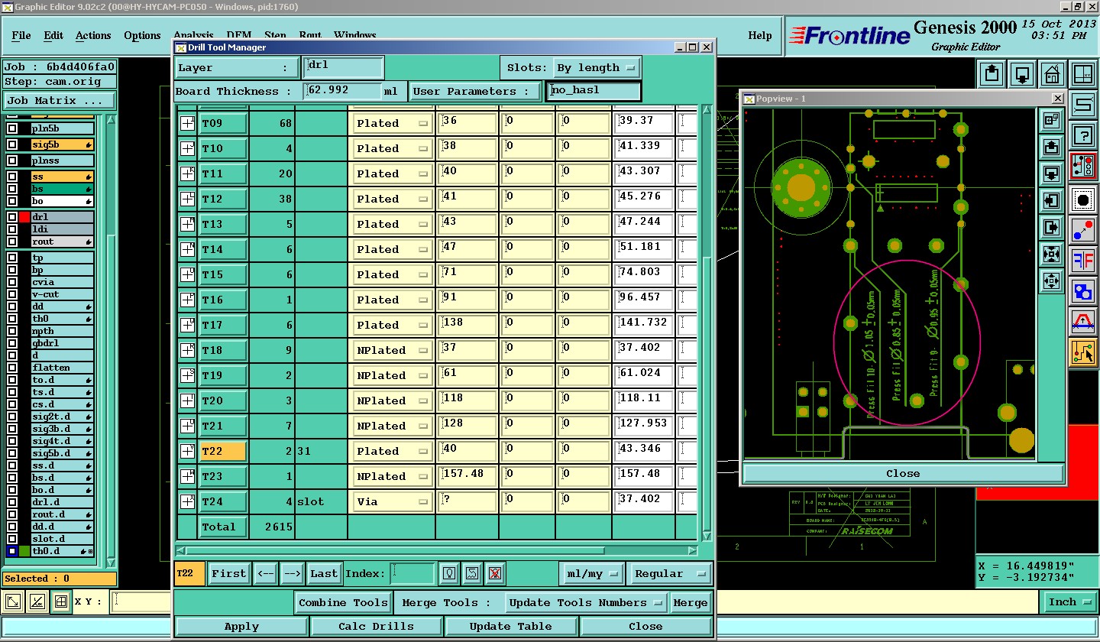Toggle the checkbox for the rout layer
The image size is (1100, 642).
tap(12, 242)
